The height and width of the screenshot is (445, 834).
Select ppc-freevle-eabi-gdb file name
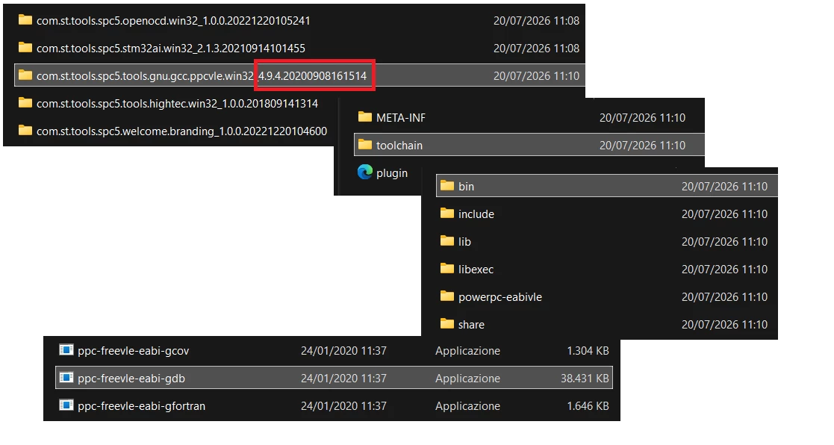click(x=131, y=379)
